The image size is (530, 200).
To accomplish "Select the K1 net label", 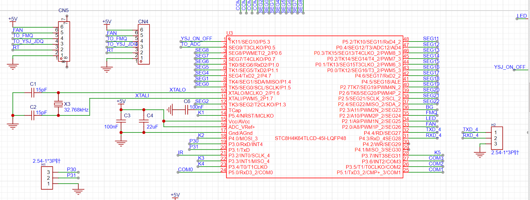I will [x=201, y=112].
